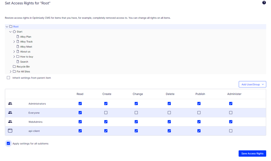Expand the Alloy Track node

click(x=14, y=42)
